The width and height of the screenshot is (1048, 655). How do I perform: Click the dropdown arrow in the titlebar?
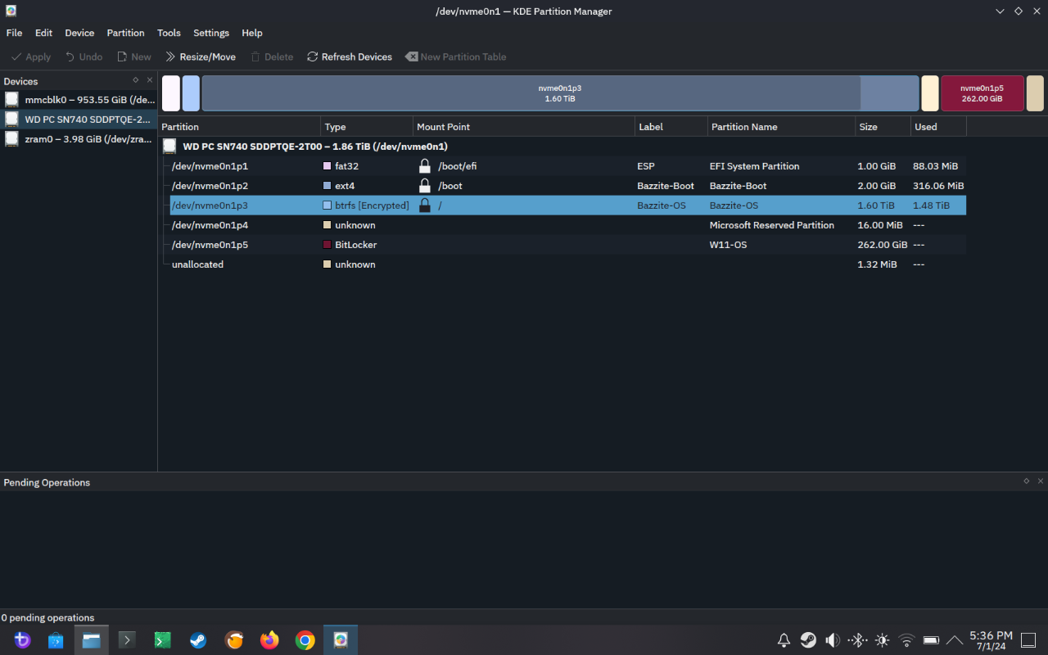point(999,11)
